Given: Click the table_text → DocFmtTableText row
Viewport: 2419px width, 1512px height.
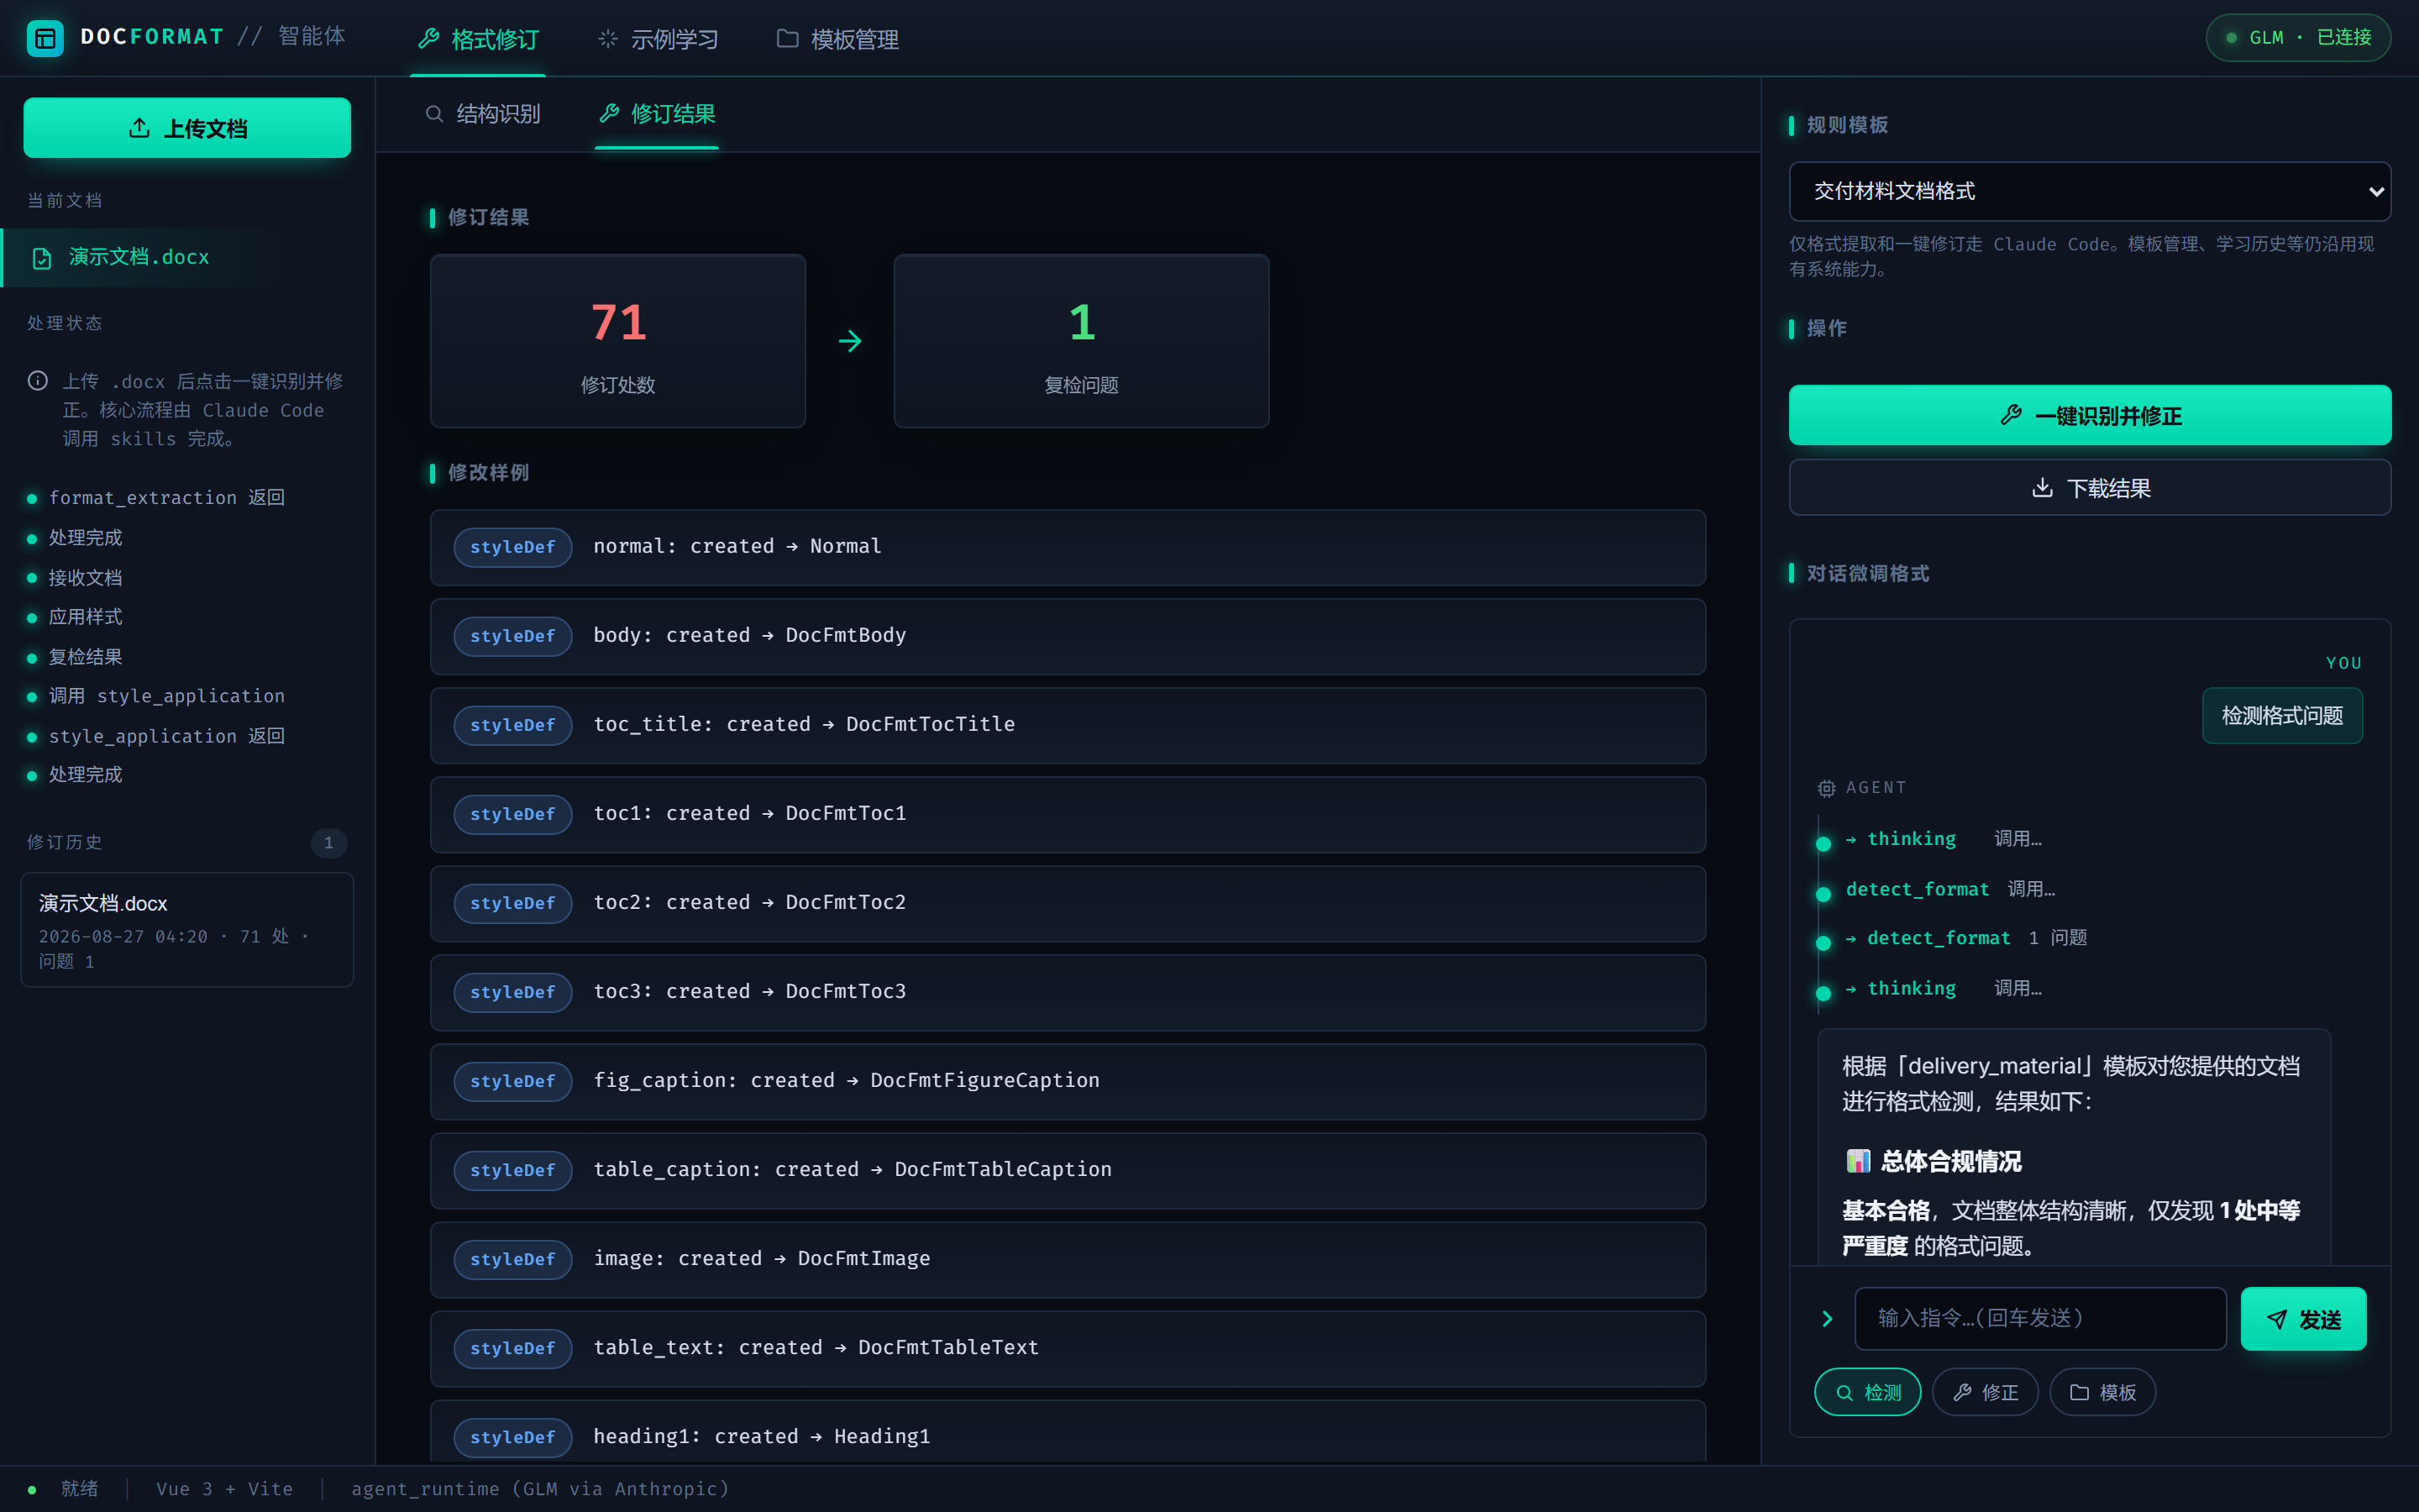Looking at the screenshot, I should point(1068,1348).
